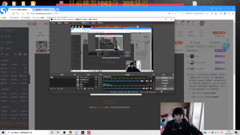Click 退出 exit button in OBS
The height and width of the screenshot is (135, 240).
(x=165, y=89)
